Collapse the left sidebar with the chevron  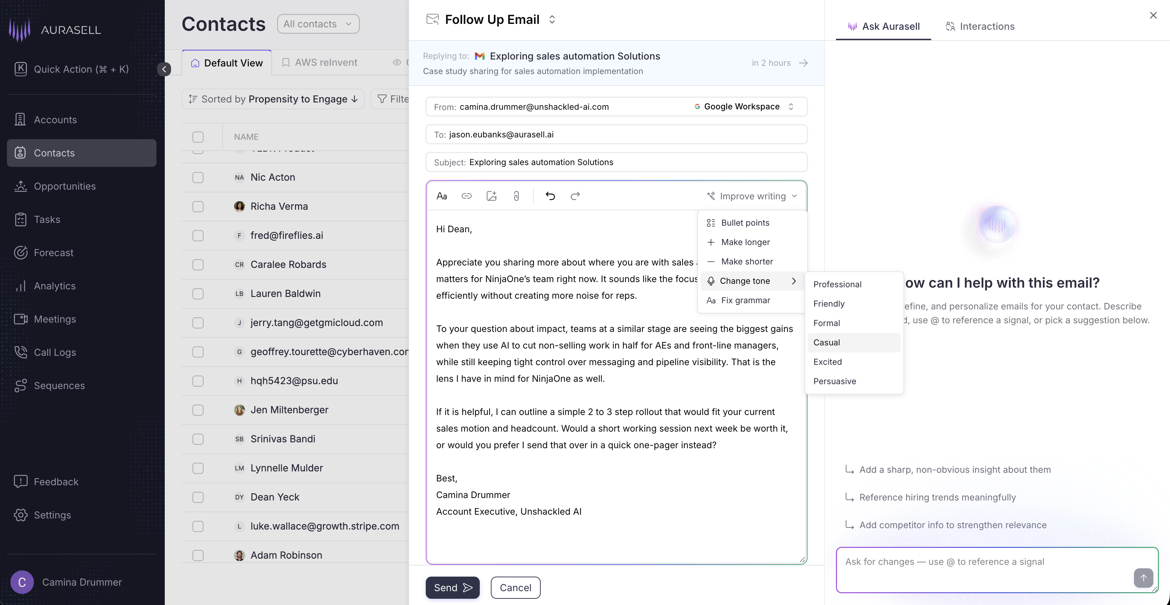click(164, 69)
